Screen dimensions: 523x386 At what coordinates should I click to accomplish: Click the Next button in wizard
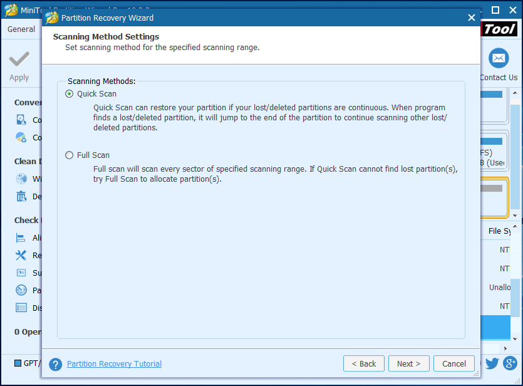(408, 363)
